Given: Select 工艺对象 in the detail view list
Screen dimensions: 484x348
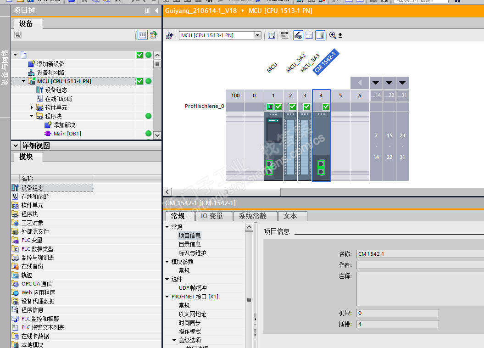Looking at the screenshot, I should (32, 223).
